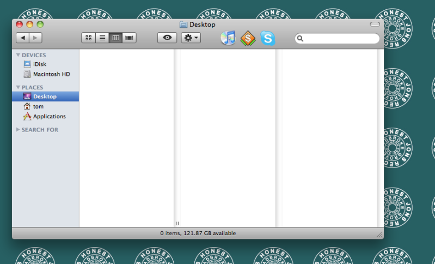Select Desktop under Places
The height and width of the screenshot is (264, 435).
pyautogui.click(x=46, y=97)
